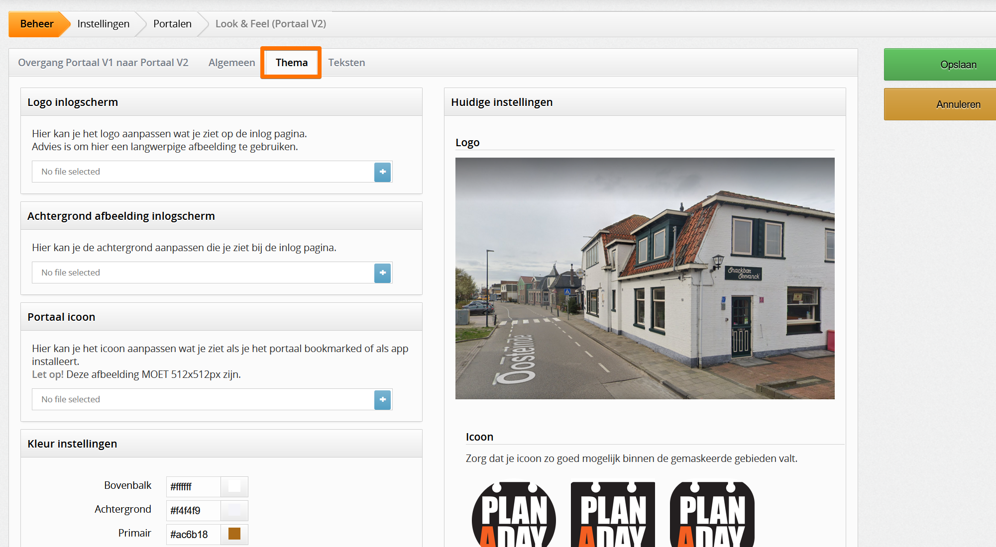Navigate to Portalen breadcrumb
Screen dimensions: 996x547
pos(172,24)
